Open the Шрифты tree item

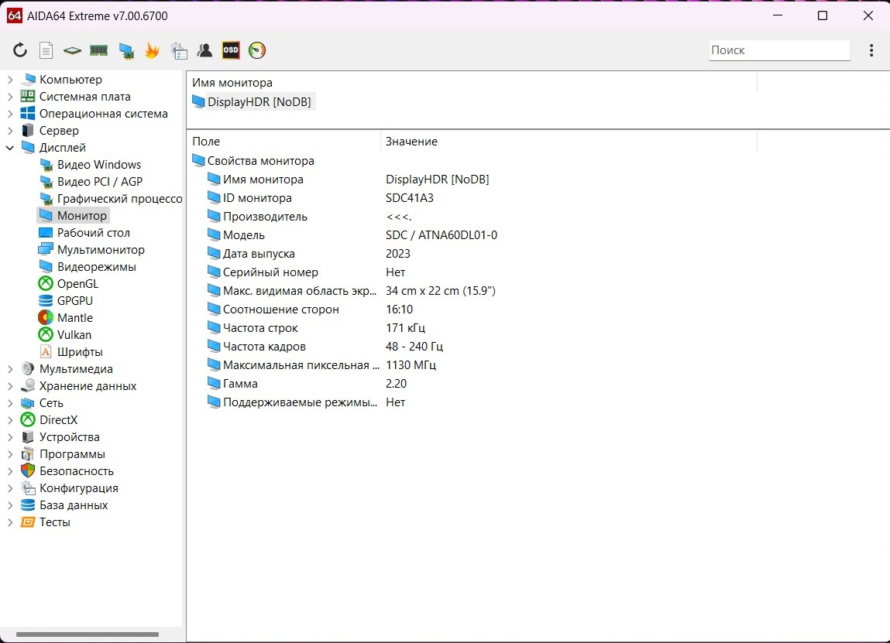click(x=79, y=352)
